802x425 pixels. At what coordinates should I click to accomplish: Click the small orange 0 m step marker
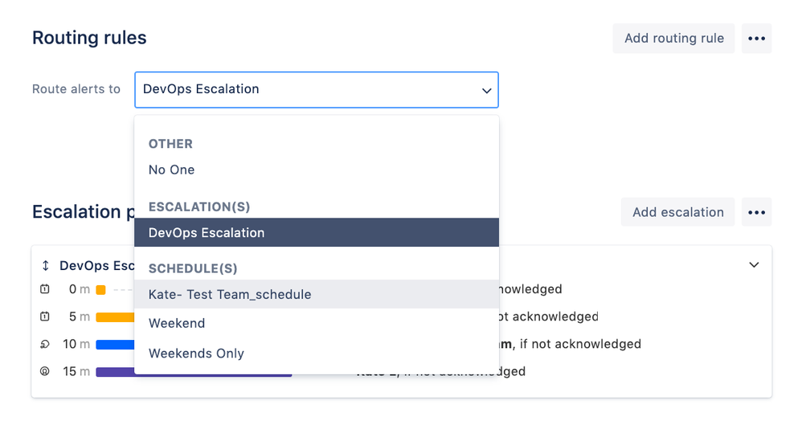point(100,290)
